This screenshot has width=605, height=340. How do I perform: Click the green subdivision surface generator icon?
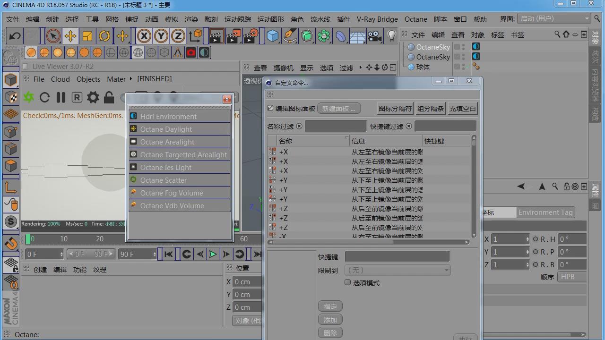coord(307,36)
